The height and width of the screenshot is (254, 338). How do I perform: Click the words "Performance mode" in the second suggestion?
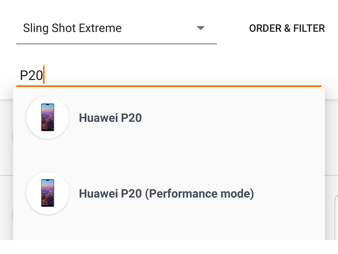point(199,193)
